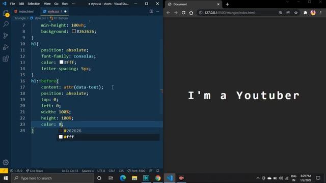Open the Run and Debug view
The image size is (326, 183).
coord(6,47)
